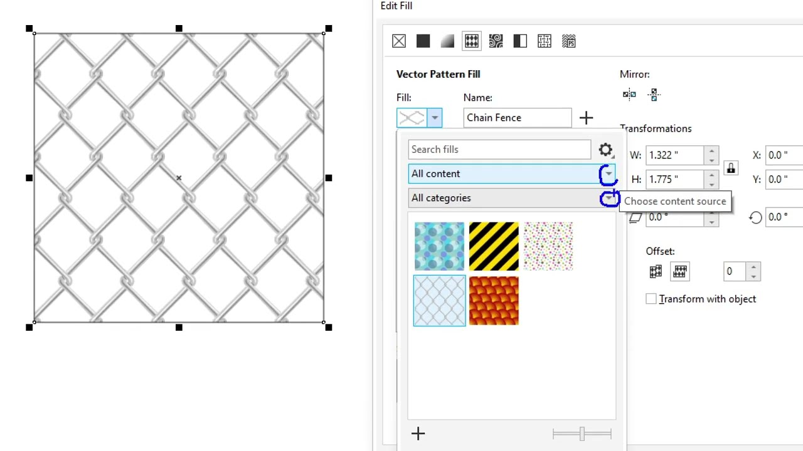The height and width of the screenshot is (451, 803).
Task: Click the thumbnail size slider
Action: pyautogui.click(x=582, y=433)
